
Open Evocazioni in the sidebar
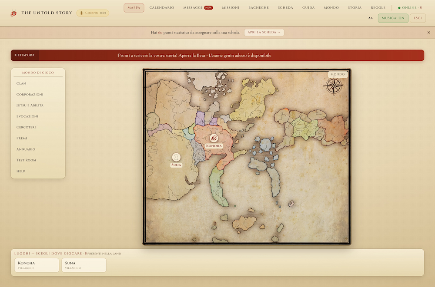[x=38, y=116]
